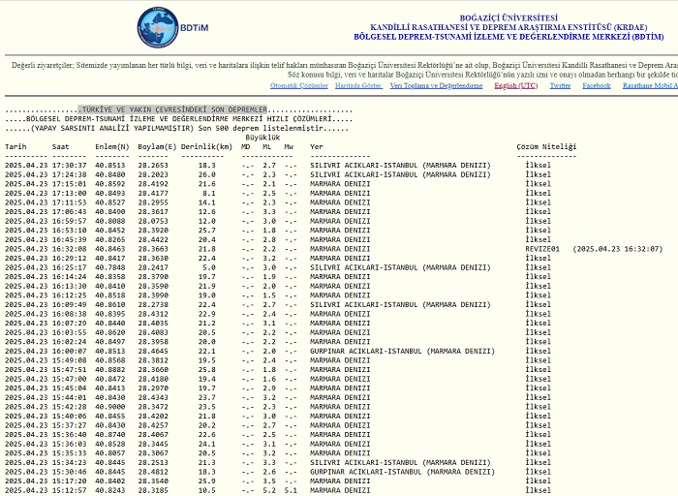Click the Büyüklük header label
Viewport: 678px width, 496px height.
[x=262, y=138]
